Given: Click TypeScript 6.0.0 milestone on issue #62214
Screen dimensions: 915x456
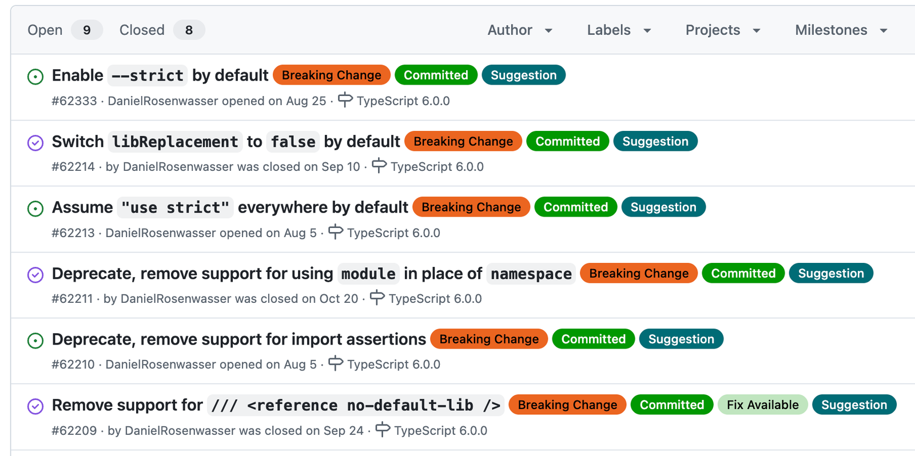Looking at the screenshot, I should point(437,167).
